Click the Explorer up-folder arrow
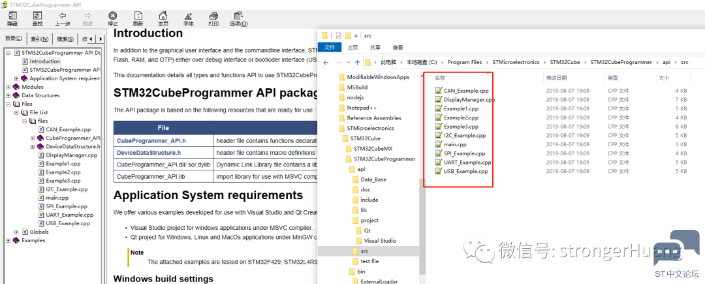 click(357, 63)
